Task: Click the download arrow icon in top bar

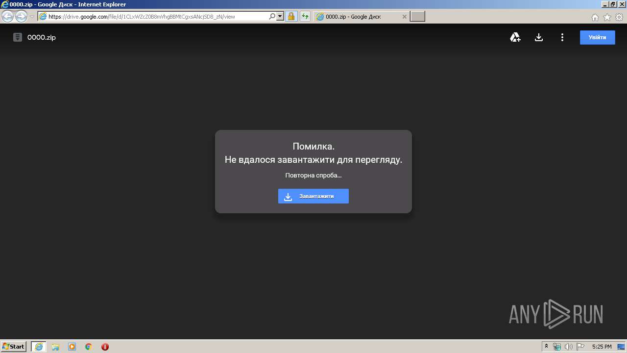Action: pos(539,37)
